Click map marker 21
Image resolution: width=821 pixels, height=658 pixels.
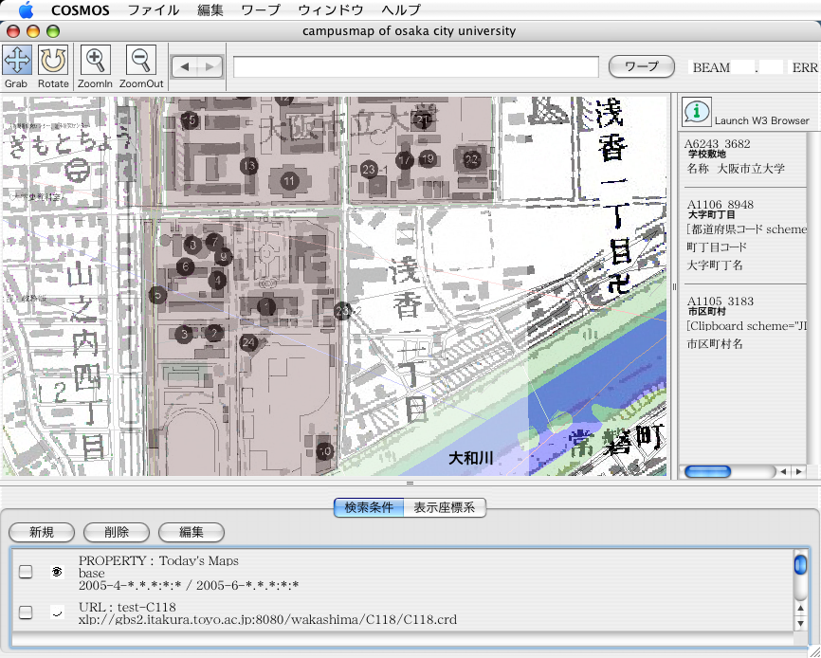click(422, 119)
